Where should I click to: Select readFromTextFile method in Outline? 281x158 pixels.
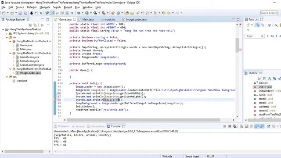(270, 115)
